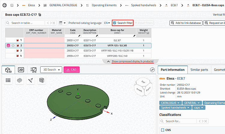This screenshot has width=225, height=134.
Task: Toggle the Search filter checkbox
Action: coord(115,23)
